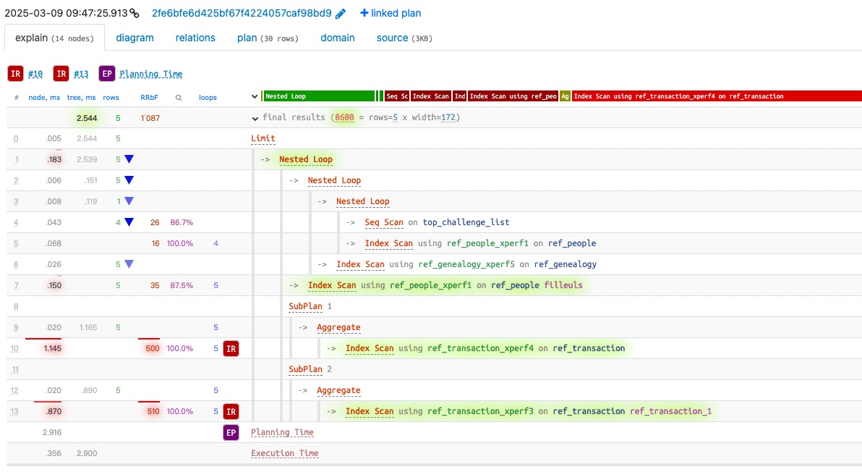Click the pencil edit icon after the plan hash
Screen dimensions: 862x472
pyautogui.click(x=341, y=14)
